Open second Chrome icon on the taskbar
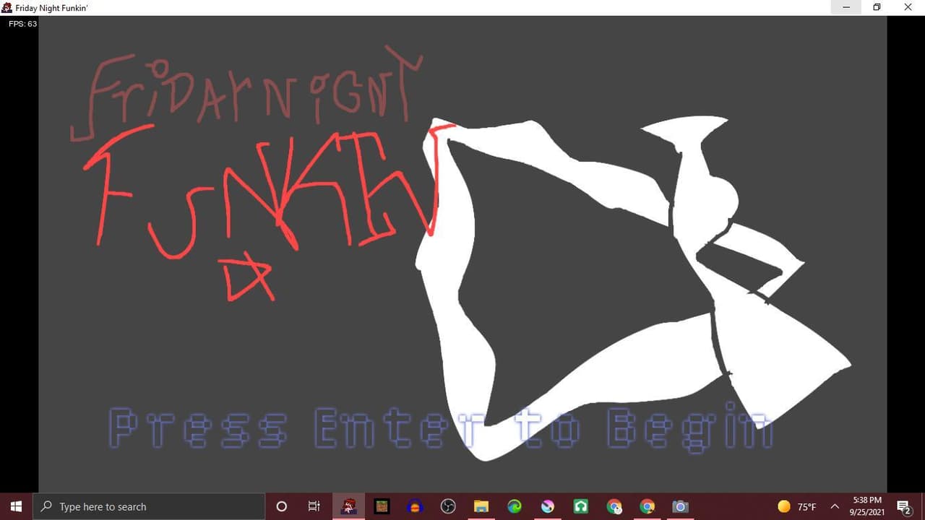This screenshot has height=520, width=925. pyautogui.click(x=647, y=506)
